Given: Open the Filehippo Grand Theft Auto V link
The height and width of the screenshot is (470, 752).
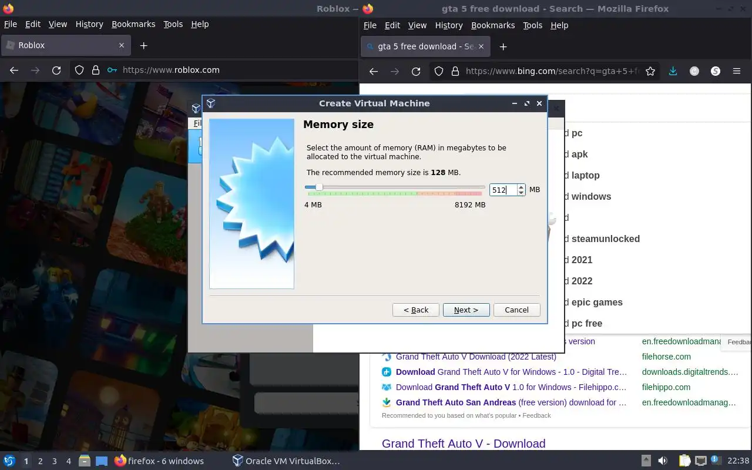Looking at the screenshot, I should click(x=511, y=387).
